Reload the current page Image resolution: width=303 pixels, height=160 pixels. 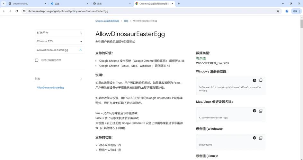17,11
